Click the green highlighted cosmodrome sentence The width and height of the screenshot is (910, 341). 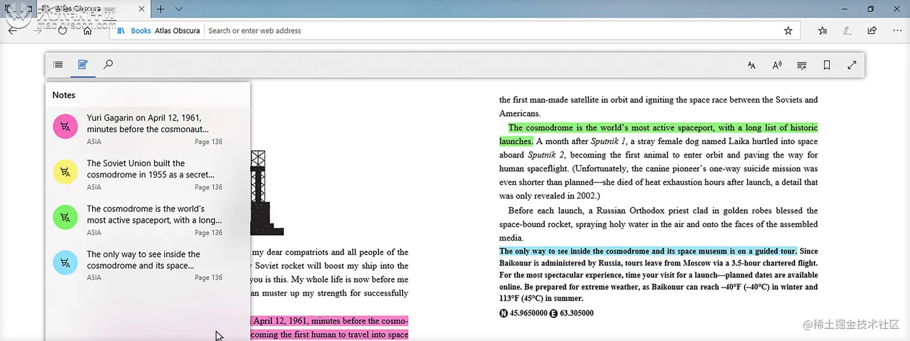[x=658, y=134]
